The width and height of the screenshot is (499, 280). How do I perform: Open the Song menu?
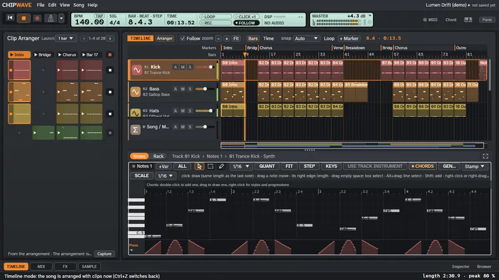coord(79,5)
